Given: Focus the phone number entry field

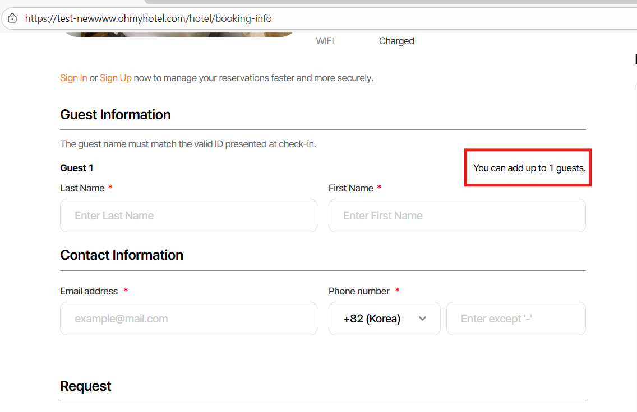Looking at the screenshot, I should pos(516,319).
